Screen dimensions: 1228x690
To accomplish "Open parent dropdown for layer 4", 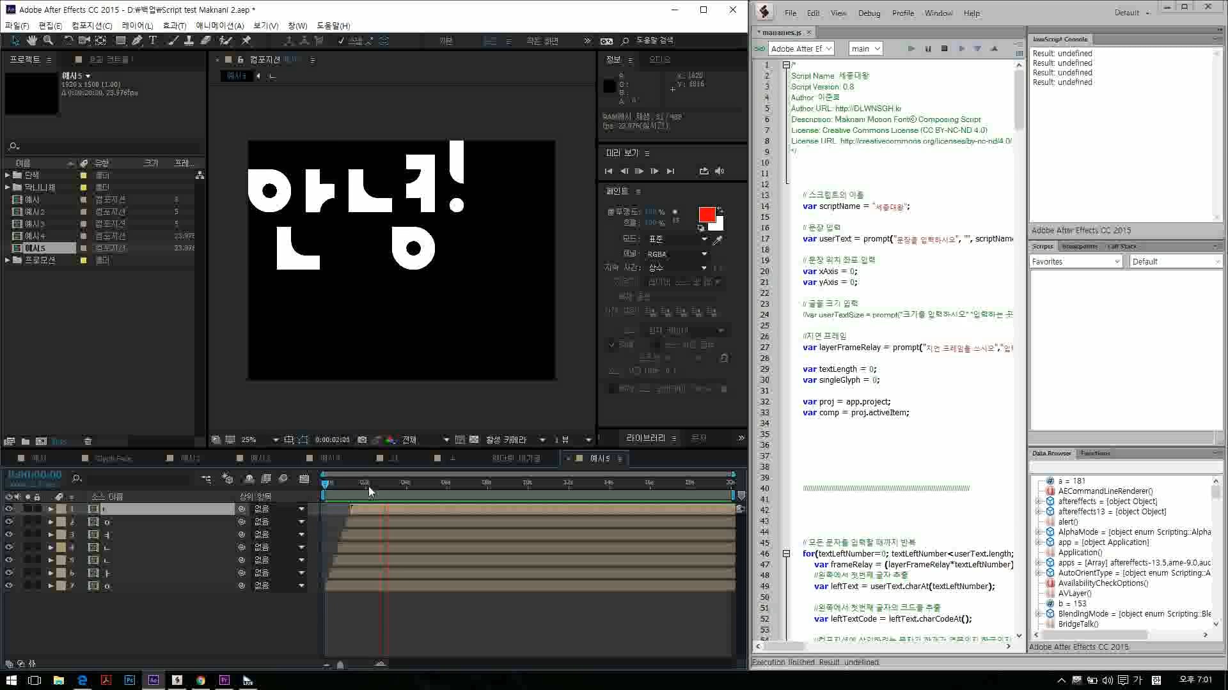I will (x=280, y=548).
